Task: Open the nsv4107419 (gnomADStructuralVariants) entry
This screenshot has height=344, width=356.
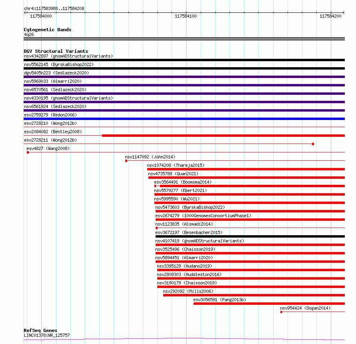Action: pyautogui.click(x=200, y=241)
